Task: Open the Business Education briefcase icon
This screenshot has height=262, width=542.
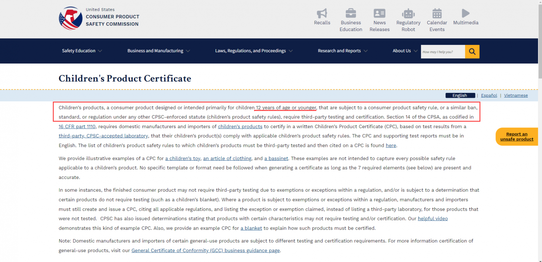Action: pyautogui.click(x=351, y=13)
